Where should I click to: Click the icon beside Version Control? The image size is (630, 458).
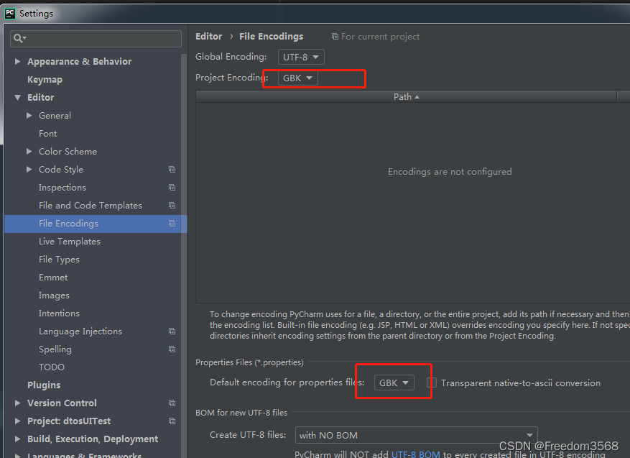point(172,403)
